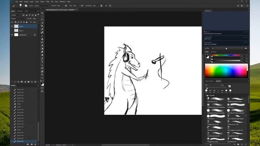
Task: Switch to the Swatches tab
Action: 214,52
